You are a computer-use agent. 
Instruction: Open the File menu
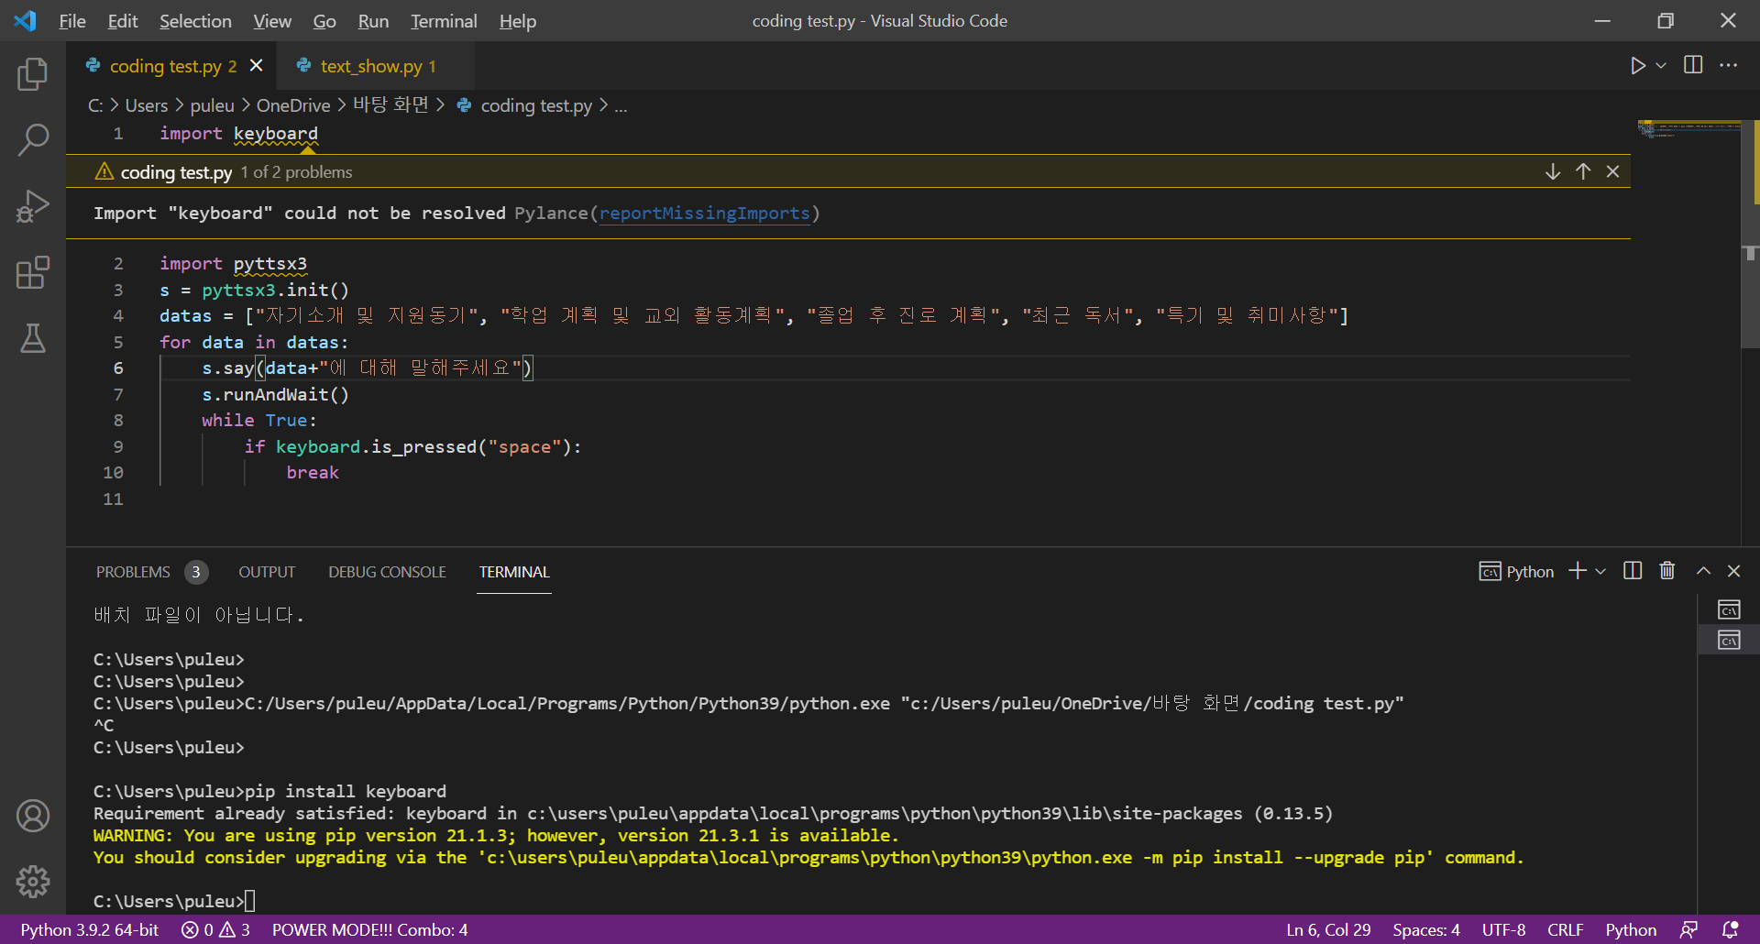click(x=72, y=21)
